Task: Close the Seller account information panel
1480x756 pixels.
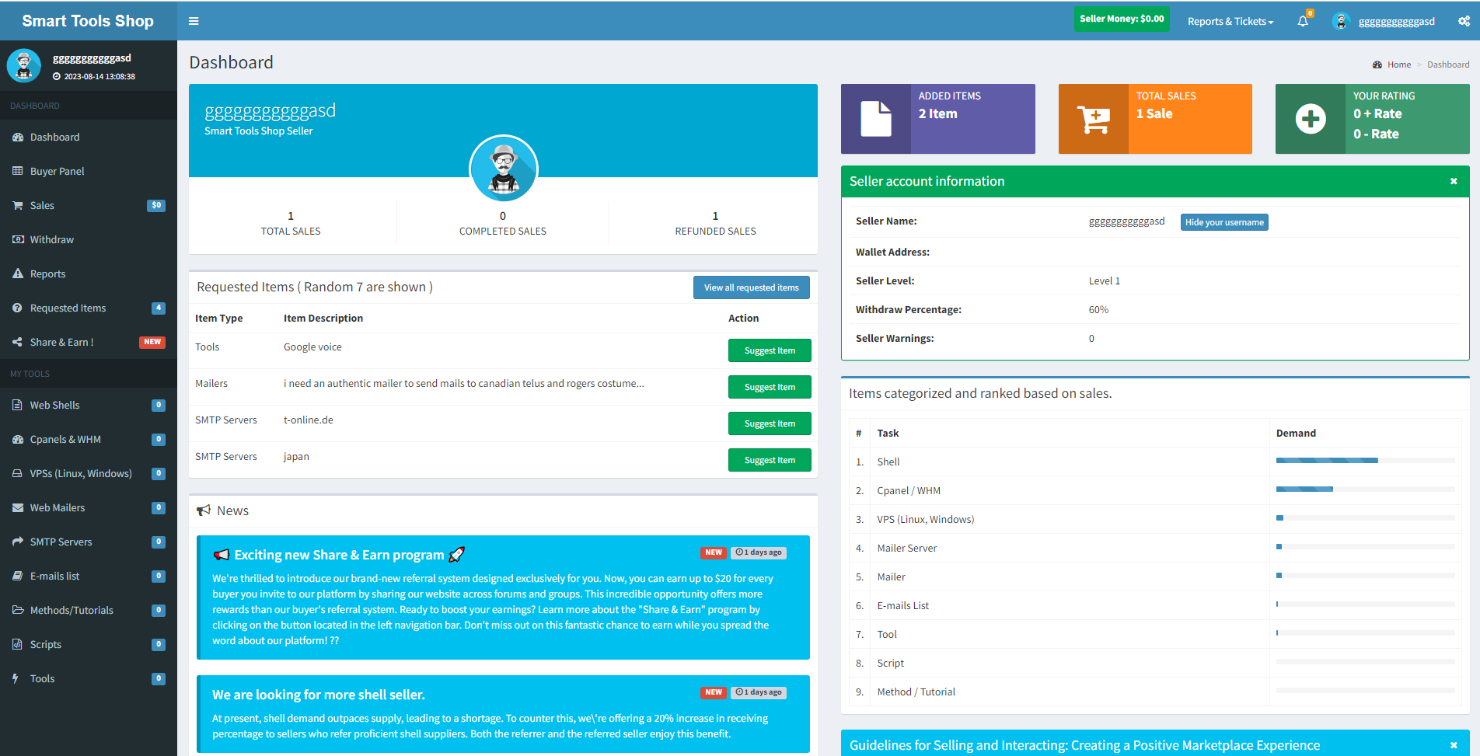Action: (x=1454, y=181)
